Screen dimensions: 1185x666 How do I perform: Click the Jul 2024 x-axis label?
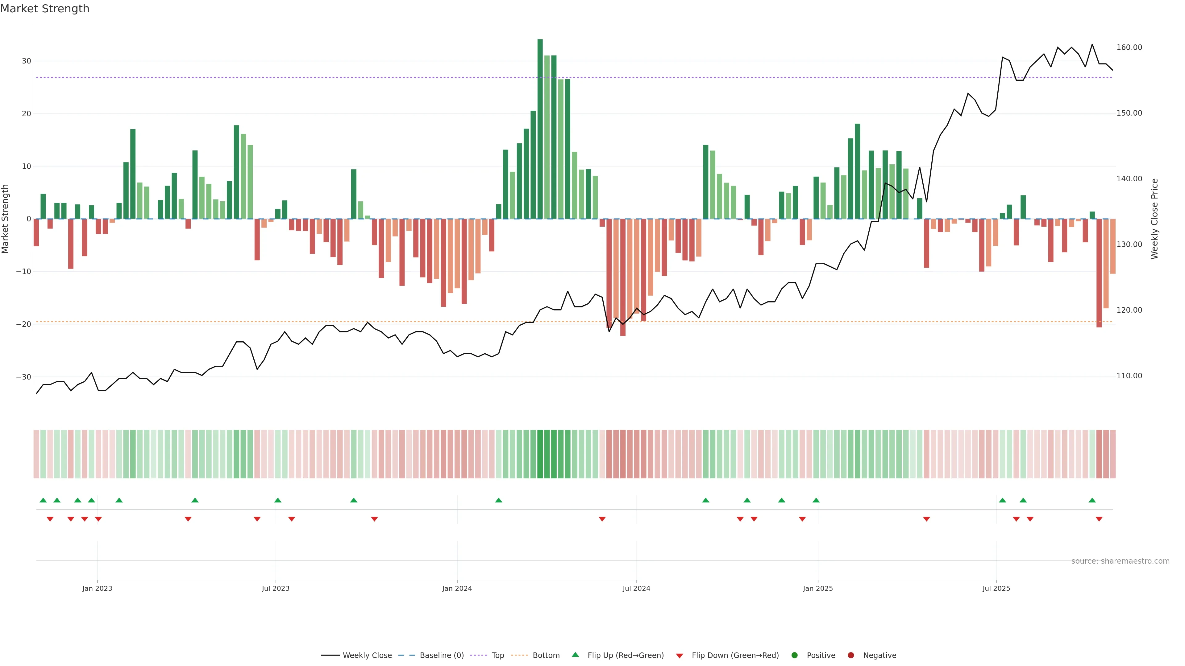(x=636, y=588)
